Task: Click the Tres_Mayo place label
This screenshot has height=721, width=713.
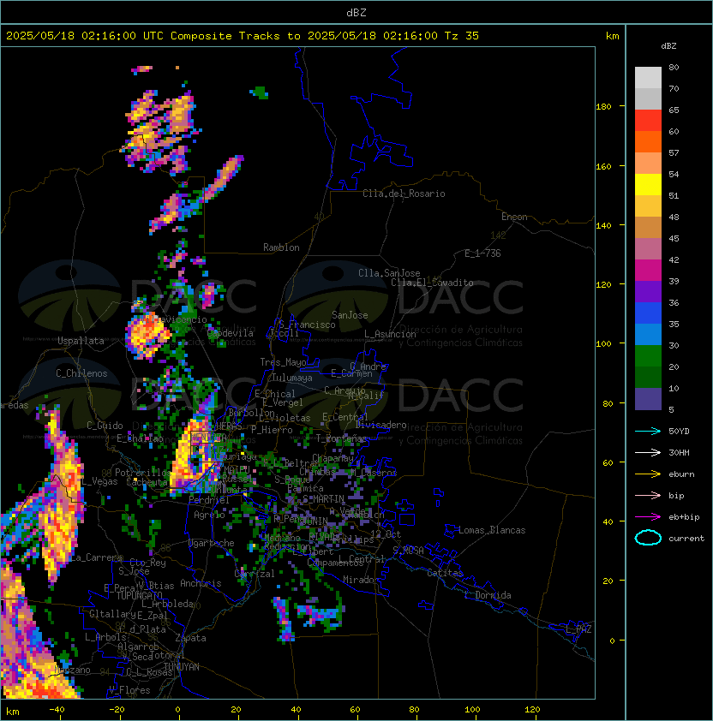Action: pyautogui.click(x=283, y=362)
